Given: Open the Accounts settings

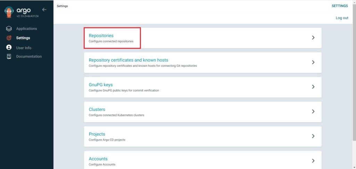Looking at the screenshot, I should (x=98, y=159).
